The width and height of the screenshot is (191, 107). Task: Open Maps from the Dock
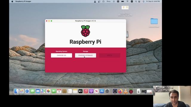pyautogui.click(x=43, y=91)
